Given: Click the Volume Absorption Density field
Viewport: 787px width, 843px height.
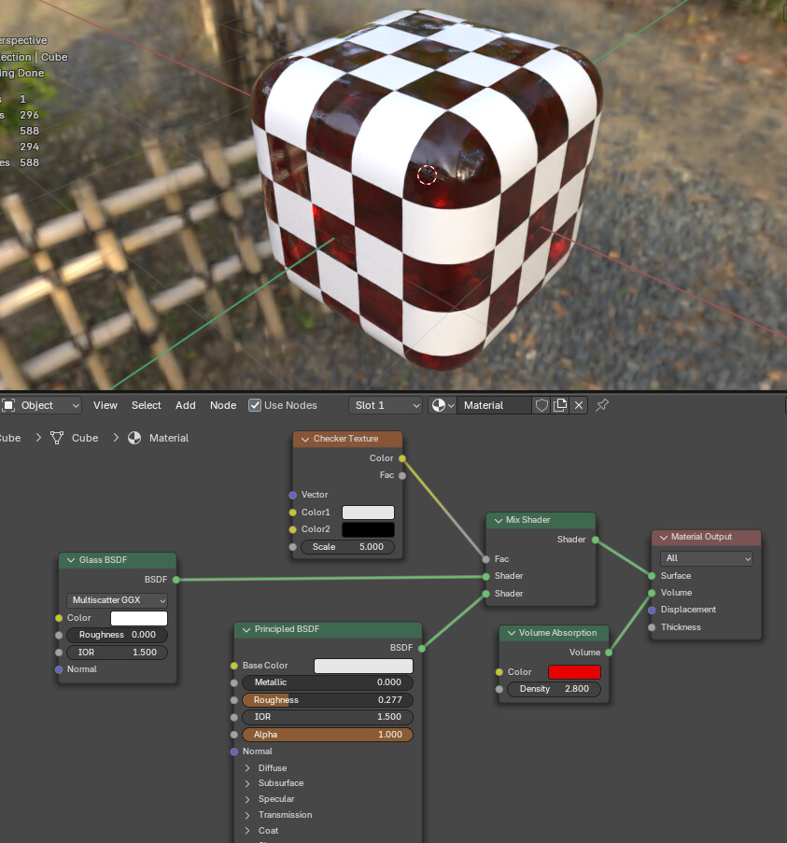Looking at the screenshot, I should click(554, 689).
